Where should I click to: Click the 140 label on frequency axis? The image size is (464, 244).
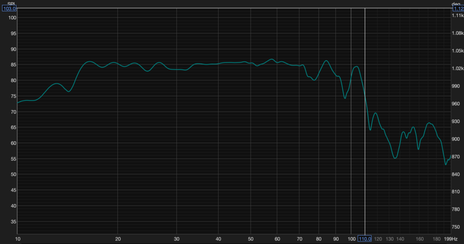coord(400,239)
